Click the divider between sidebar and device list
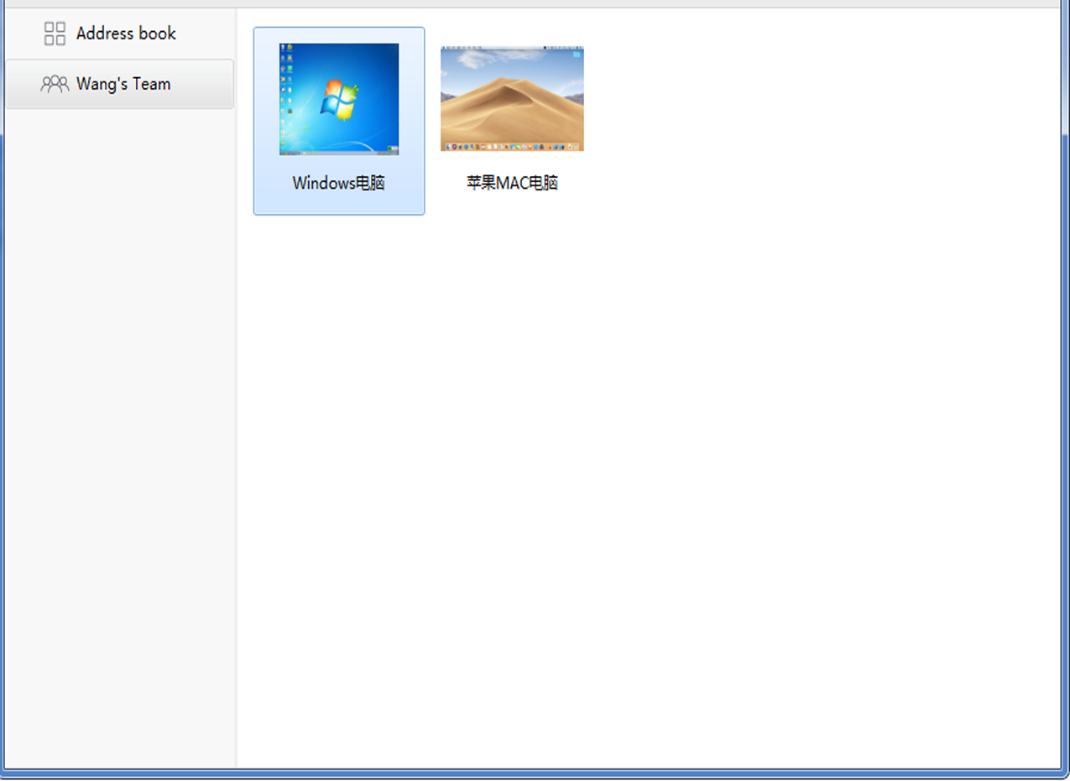This screenshot has height=781, width=1070. (237, 419)
